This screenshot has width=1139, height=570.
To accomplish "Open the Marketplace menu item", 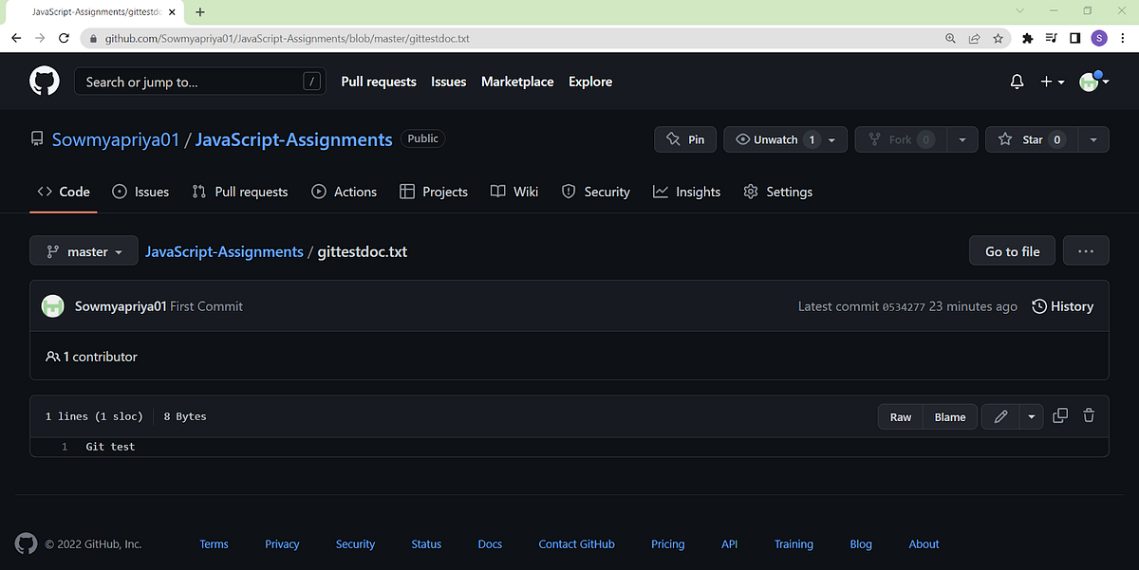I will point(516,82).
